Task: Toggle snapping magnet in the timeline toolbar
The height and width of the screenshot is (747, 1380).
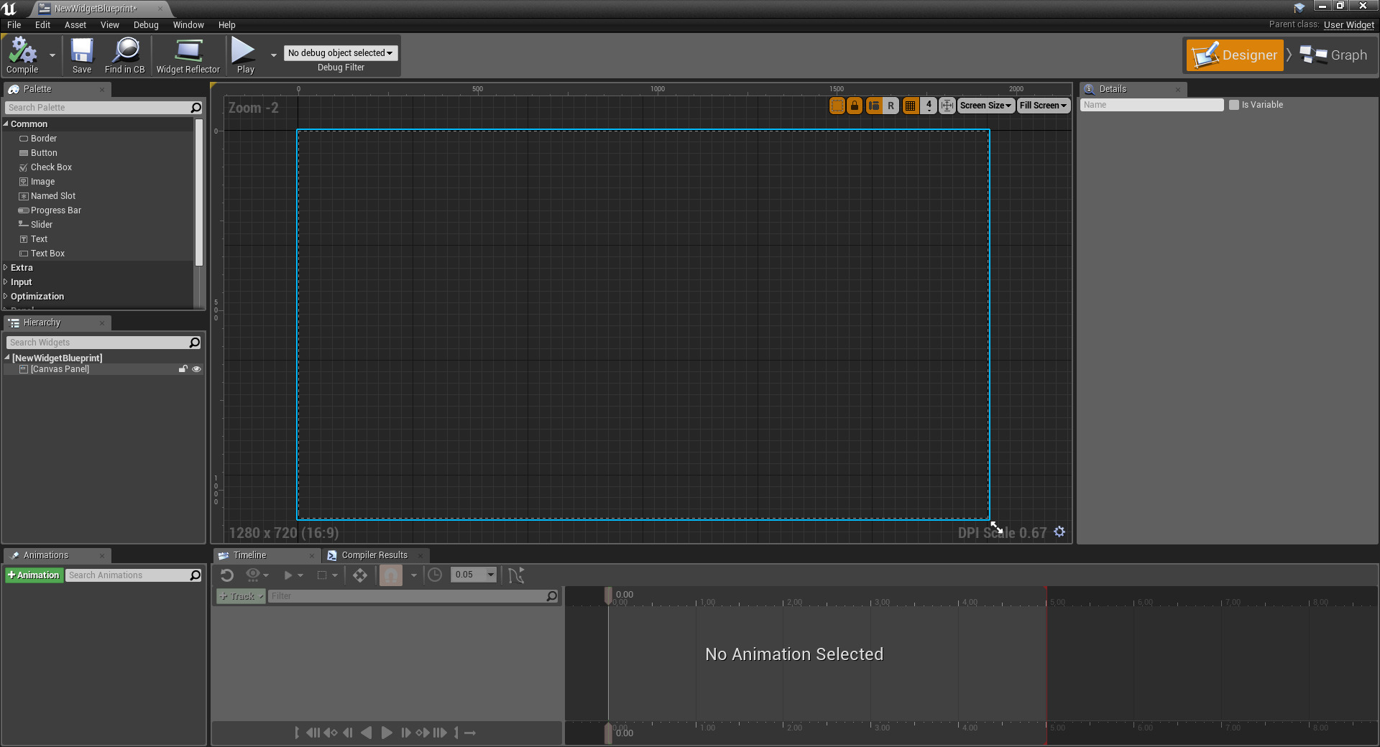Action: pos(390,575)
